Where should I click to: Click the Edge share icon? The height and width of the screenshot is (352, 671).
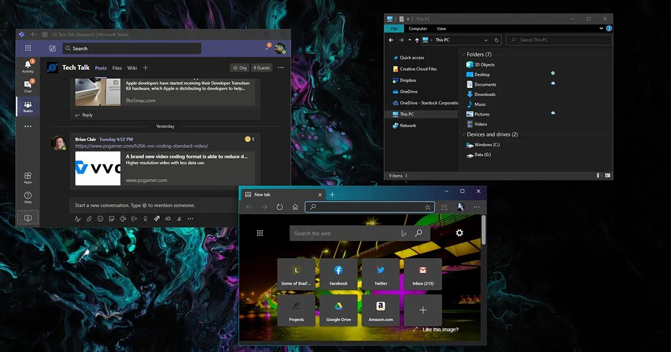coord(445,207)
